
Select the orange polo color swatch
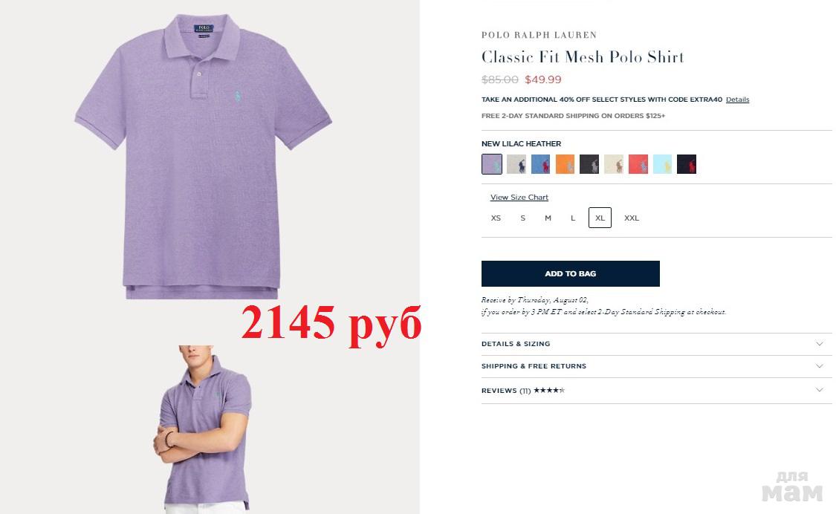(566, 164)
